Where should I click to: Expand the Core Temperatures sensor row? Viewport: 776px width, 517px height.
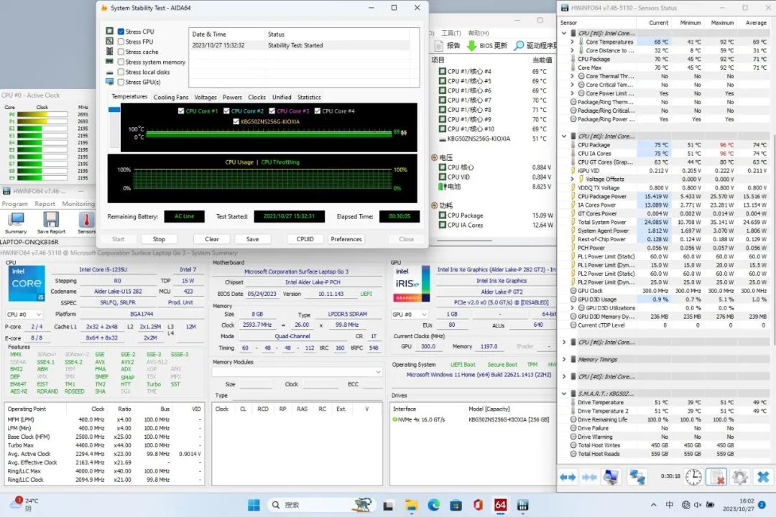click(x=572, y=42)
